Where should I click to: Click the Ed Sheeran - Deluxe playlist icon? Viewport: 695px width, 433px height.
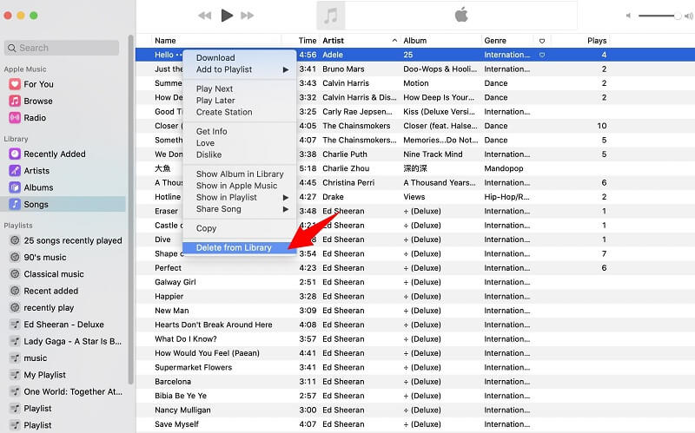point(15,325)
